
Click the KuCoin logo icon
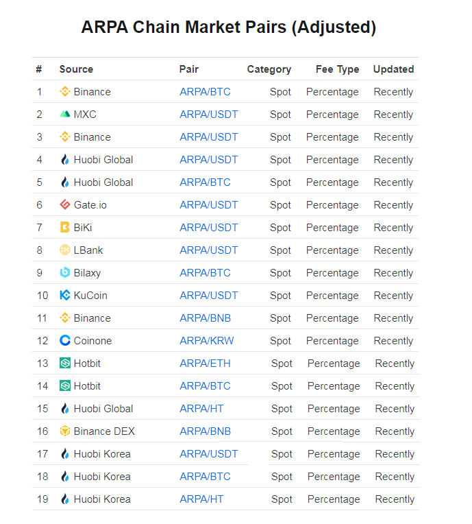tap(65, 295)
